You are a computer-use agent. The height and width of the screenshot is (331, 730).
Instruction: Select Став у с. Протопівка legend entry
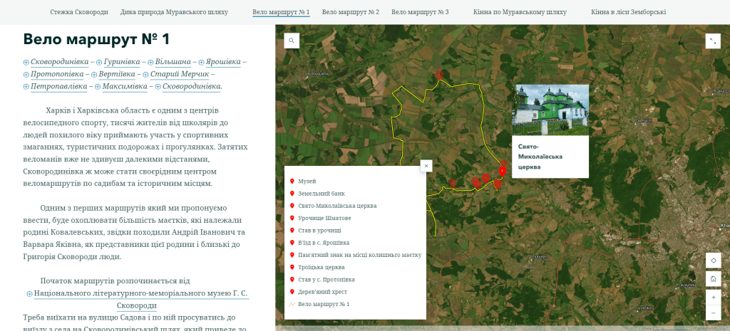(x=327, y=280)
